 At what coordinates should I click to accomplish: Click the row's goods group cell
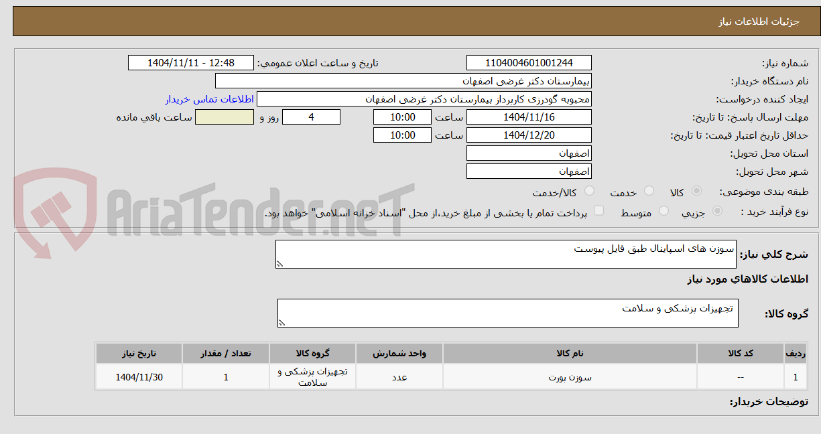pos(313,377)
